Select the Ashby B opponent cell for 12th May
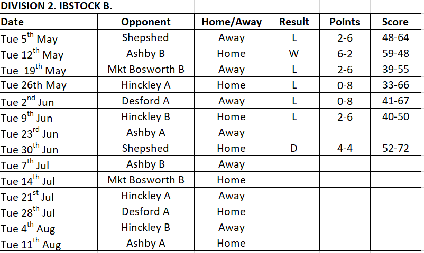The height and width of the screenshot is (253, 424). pos(146,53)
